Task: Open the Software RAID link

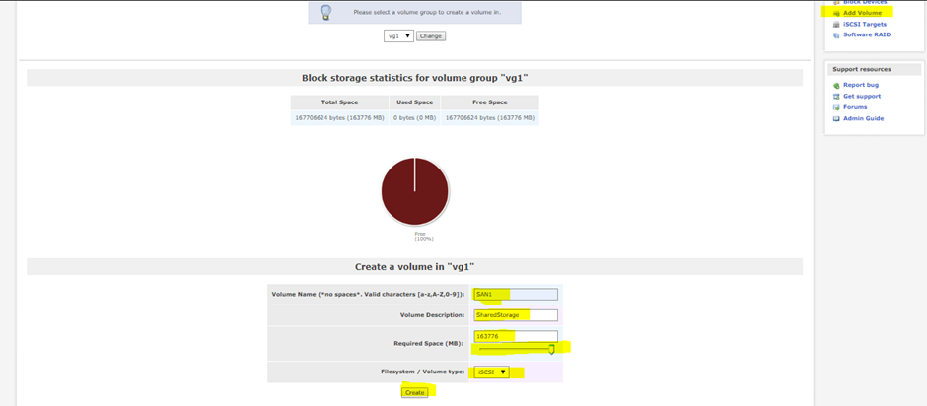Action: pyautogui.click(x=867, y=34)
